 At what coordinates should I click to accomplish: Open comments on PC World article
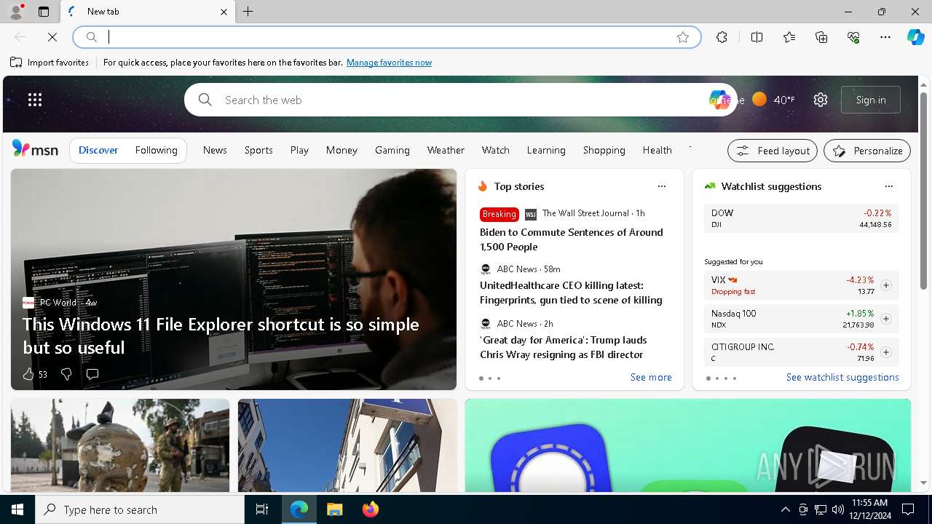pyautogui.click(x=92, y=374)
